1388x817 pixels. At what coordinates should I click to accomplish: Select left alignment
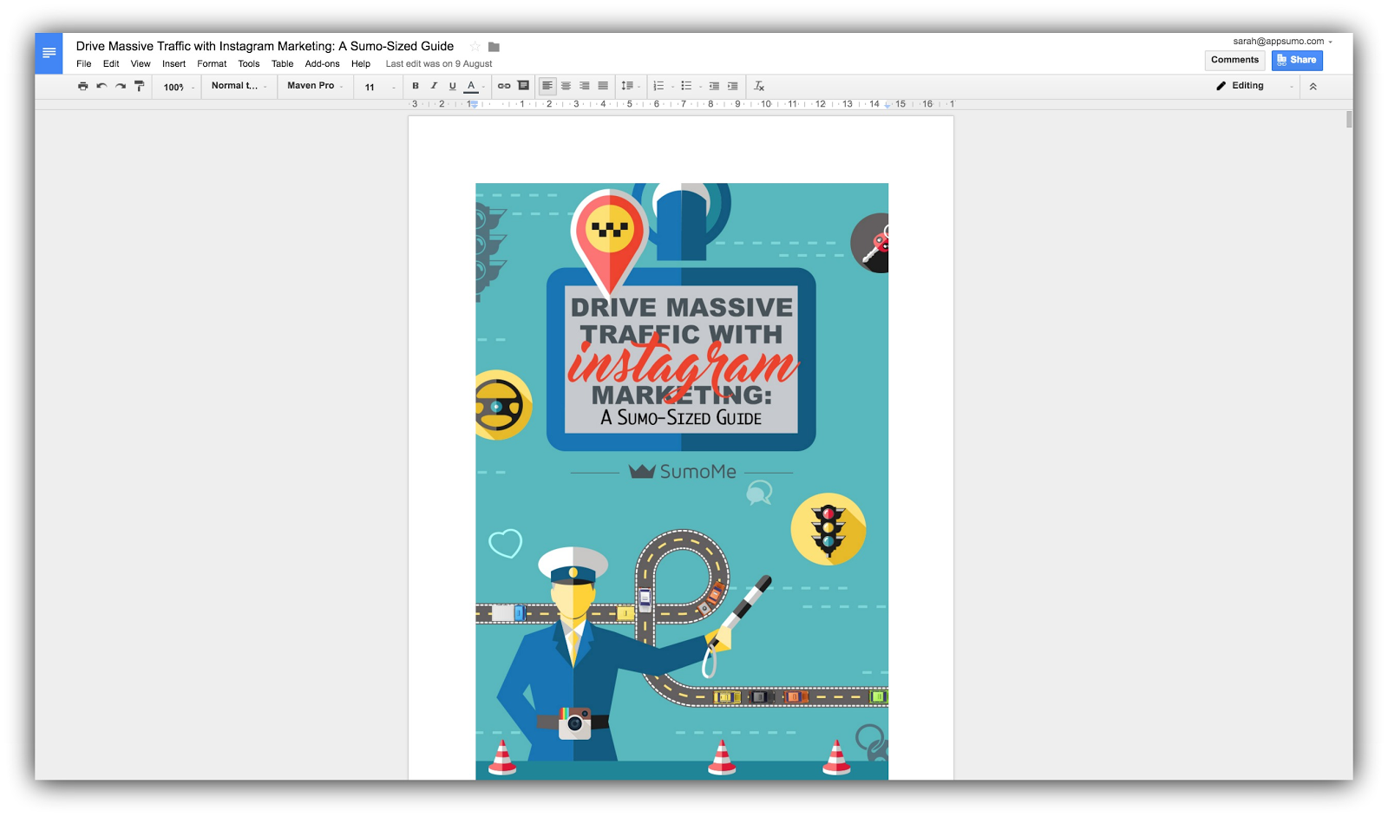pyautogui.click(x=547, y=86)
